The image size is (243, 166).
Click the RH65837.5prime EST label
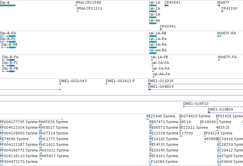click(x=54, y=156)
